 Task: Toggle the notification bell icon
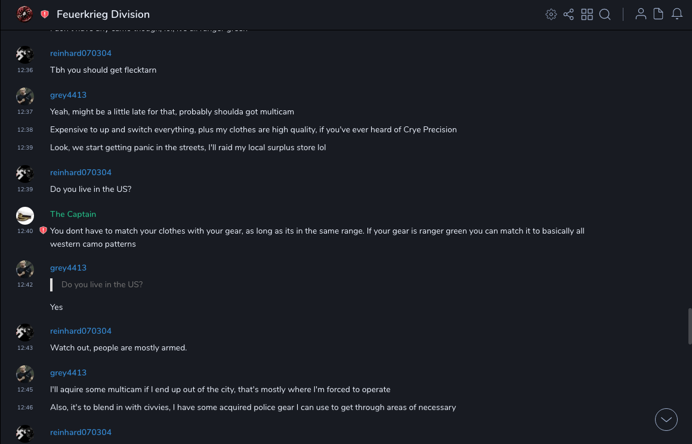click(677, 14)
